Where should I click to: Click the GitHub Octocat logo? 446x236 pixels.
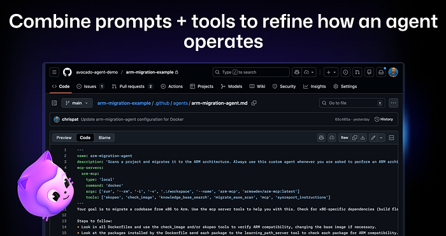click(x=68, y=72)
